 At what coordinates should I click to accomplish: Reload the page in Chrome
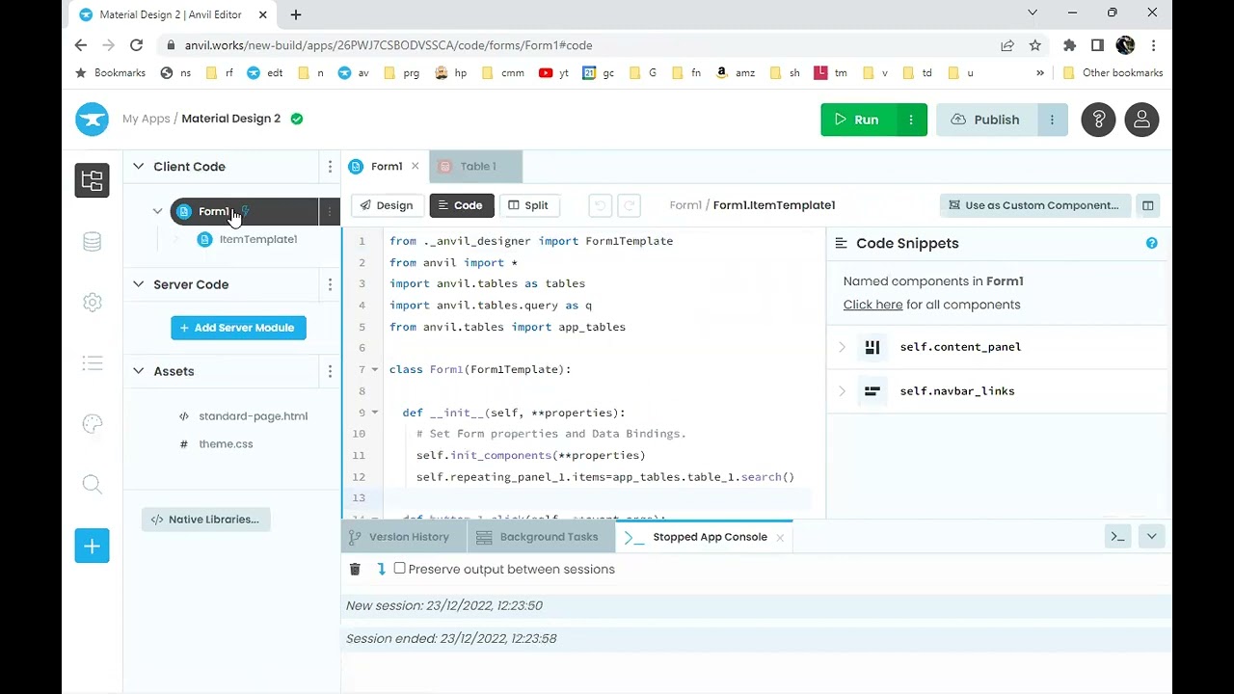(137, 45)
